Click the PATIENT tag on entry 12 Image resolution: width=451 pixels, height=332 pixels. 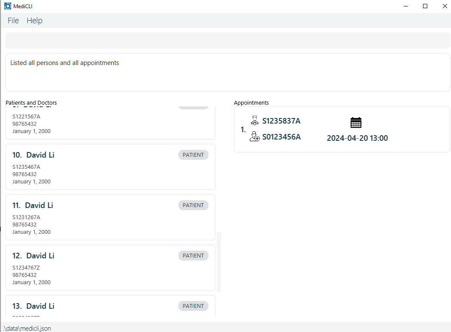coord(193,255)
